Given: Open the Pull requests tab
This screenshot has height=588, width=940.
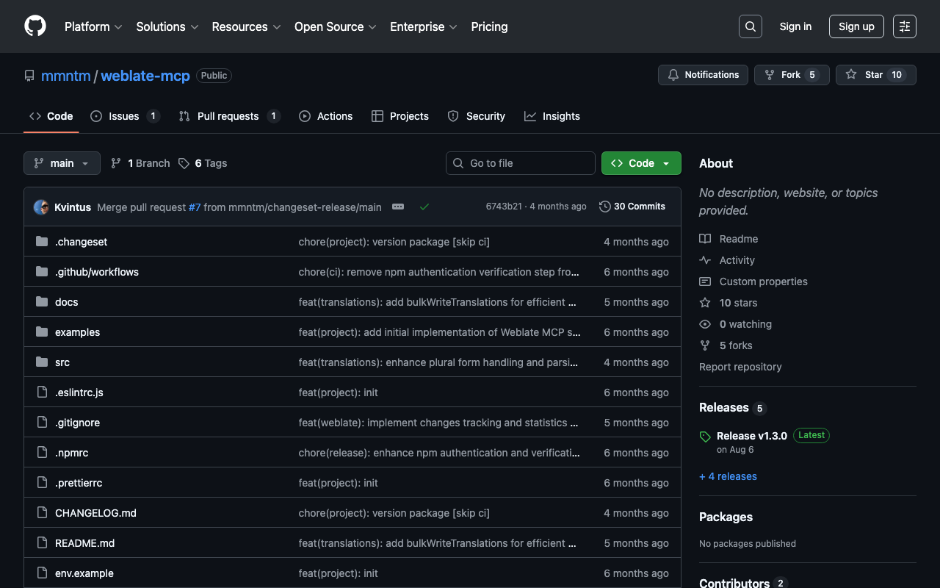Looking at the screenshot, I should pos(228,116).
